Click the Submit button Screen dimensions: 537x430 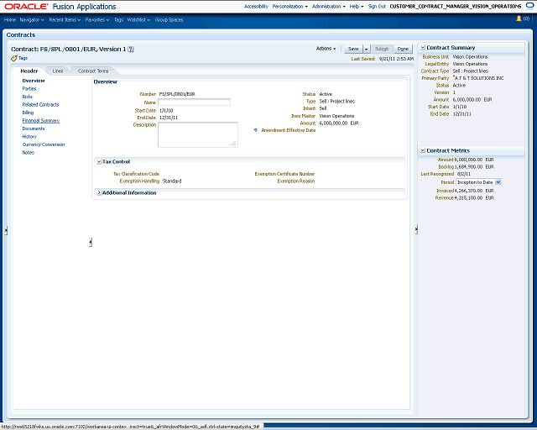point(382,49)
